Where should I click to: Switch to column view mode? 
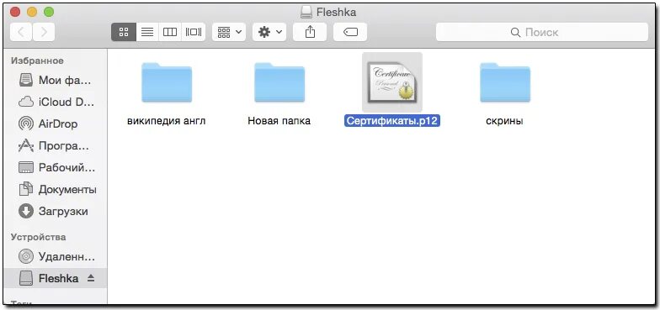point(170,32)
